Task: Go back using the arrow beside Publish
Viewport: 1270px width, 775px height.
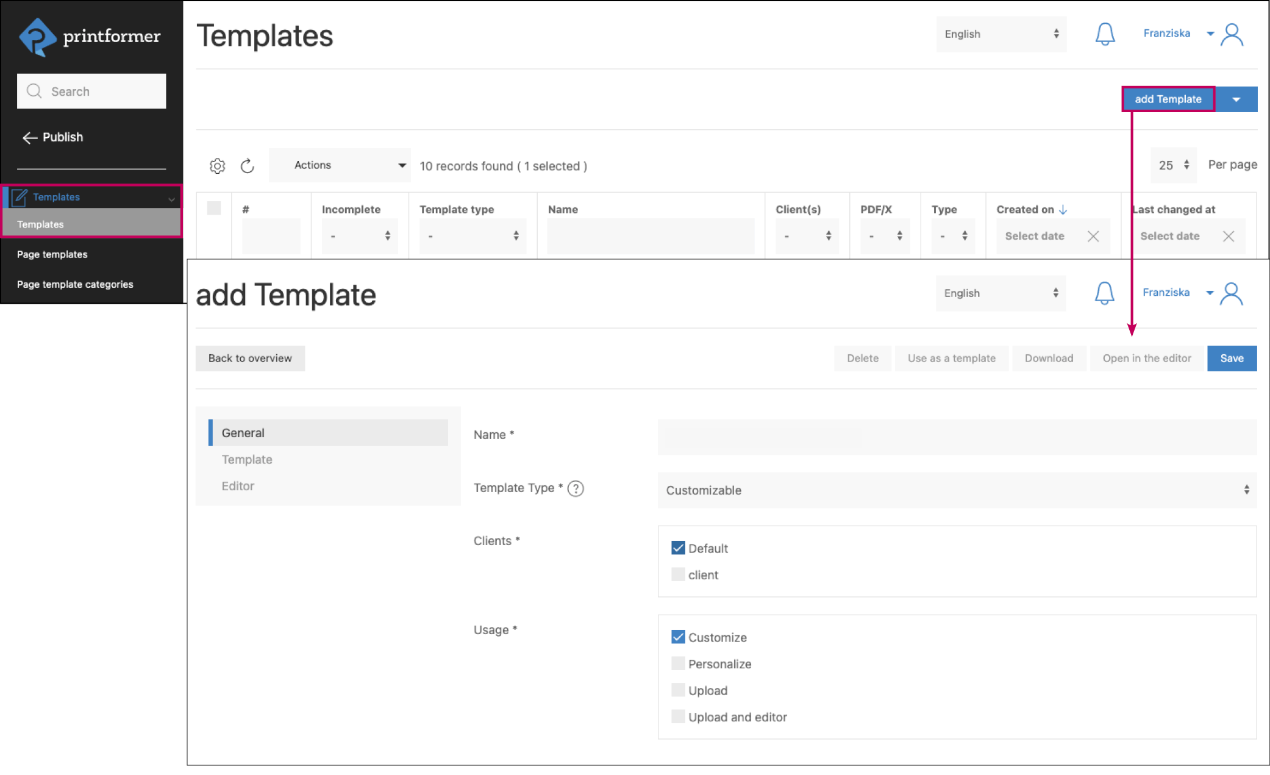Action: click(x=30, y=137)
